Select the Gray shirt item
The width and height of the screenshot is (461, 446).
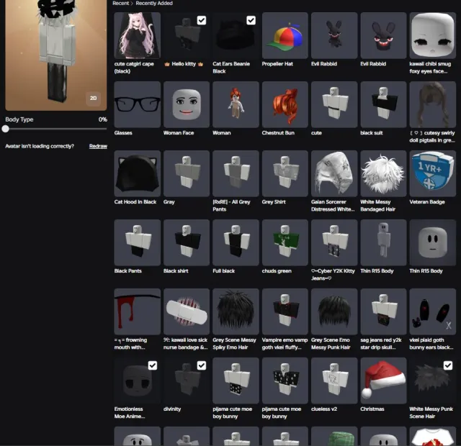coord(187,173)
